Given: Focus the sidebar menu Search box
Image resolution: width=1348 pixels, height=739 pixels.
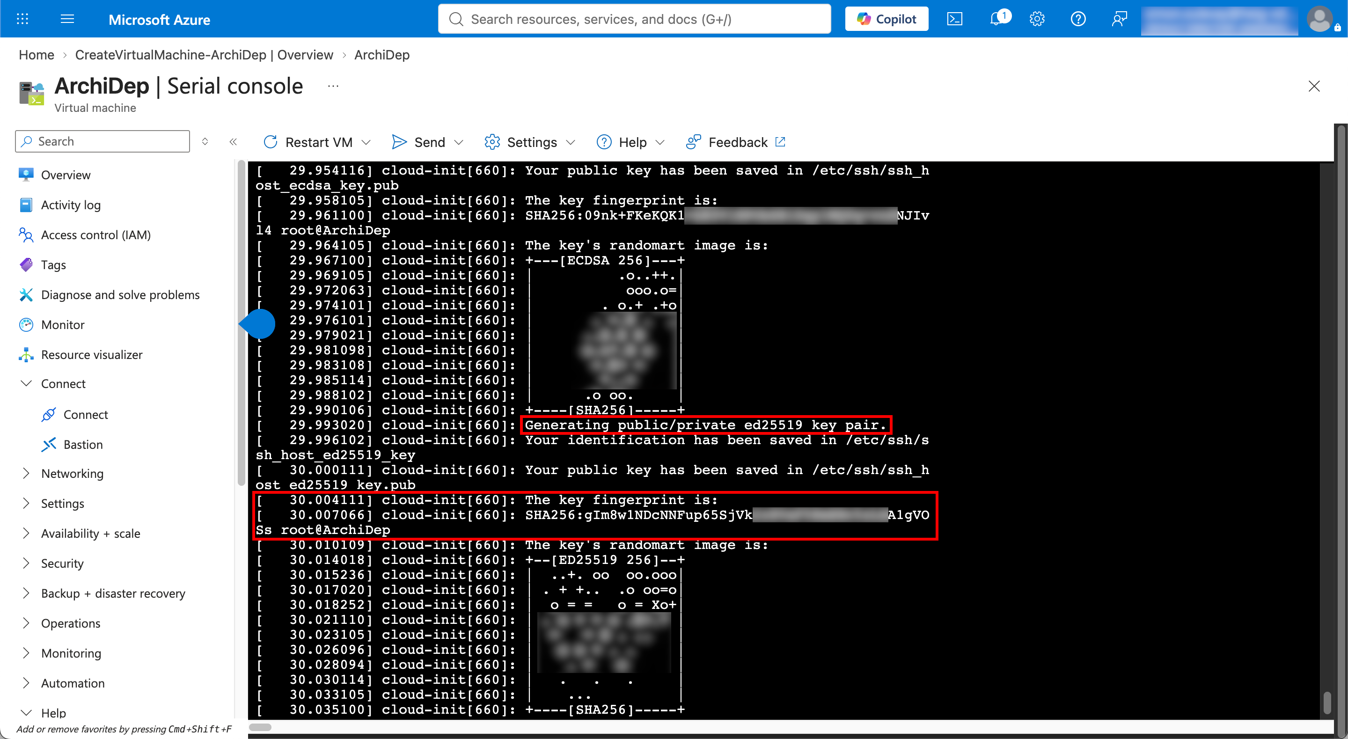Looking at the screenshot, I should pyautogui.click(x=103, y=141).
